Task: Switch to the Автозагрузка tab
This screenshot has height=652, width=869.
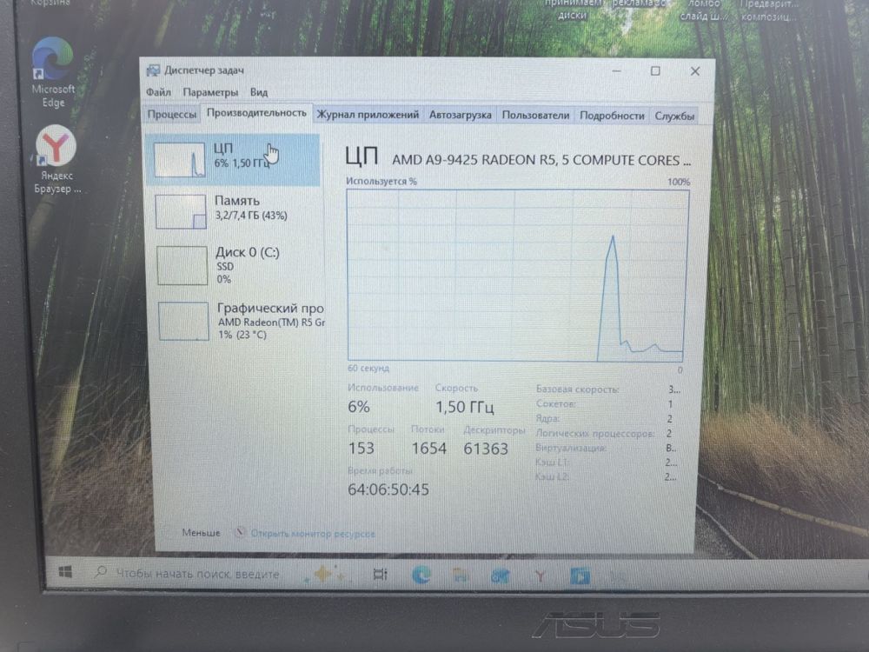Action: tap(460, 116)
